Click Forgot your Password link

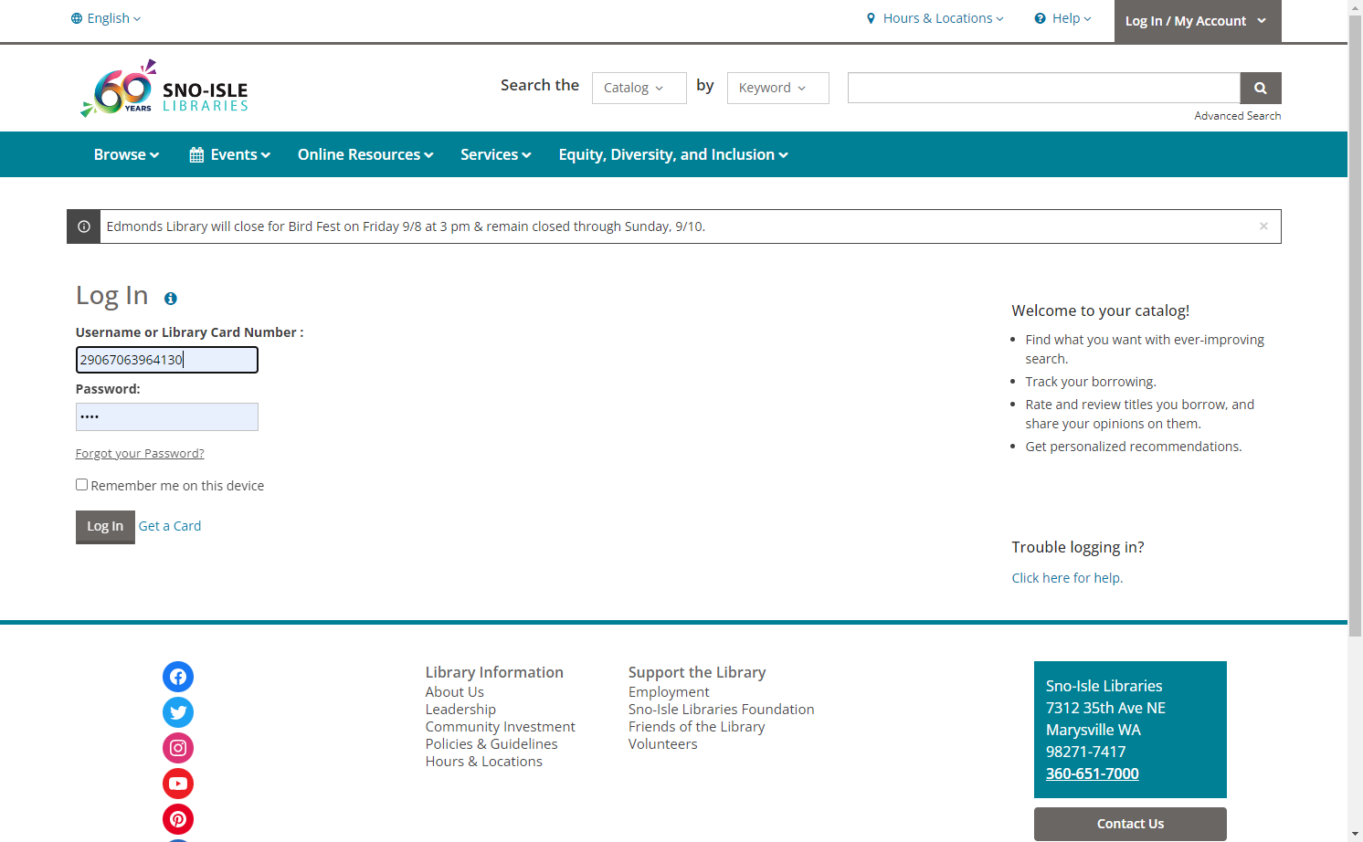(140, 453)
